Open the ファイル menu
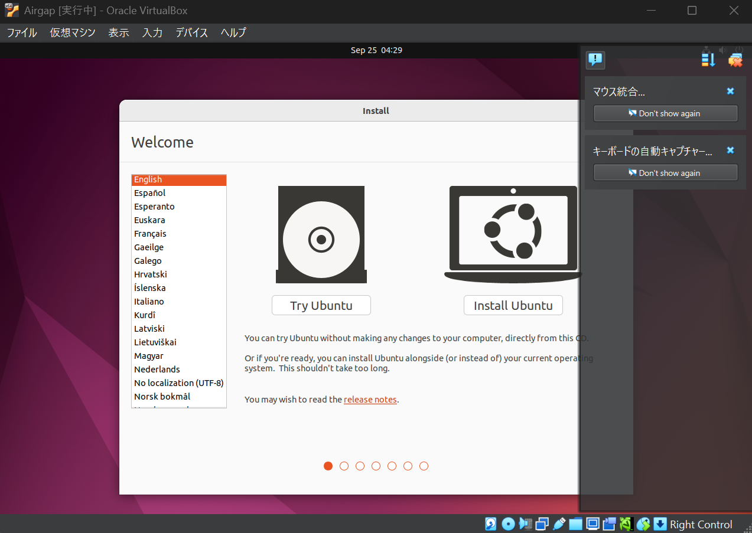Image resolution: width=752 pixels, height=533 pixels. tap(22, 33)
